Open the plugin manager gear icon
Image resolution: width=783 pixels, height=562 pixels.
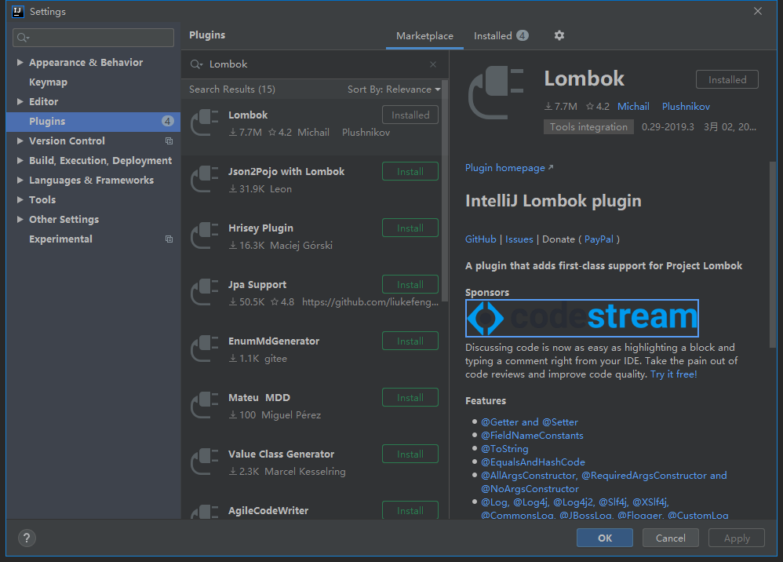[559, 35]
